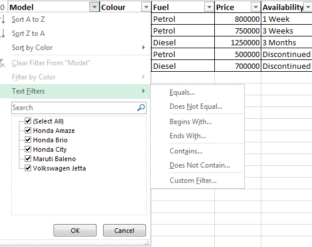Click the Sort Z to A arrow icon

coord(3,34)
